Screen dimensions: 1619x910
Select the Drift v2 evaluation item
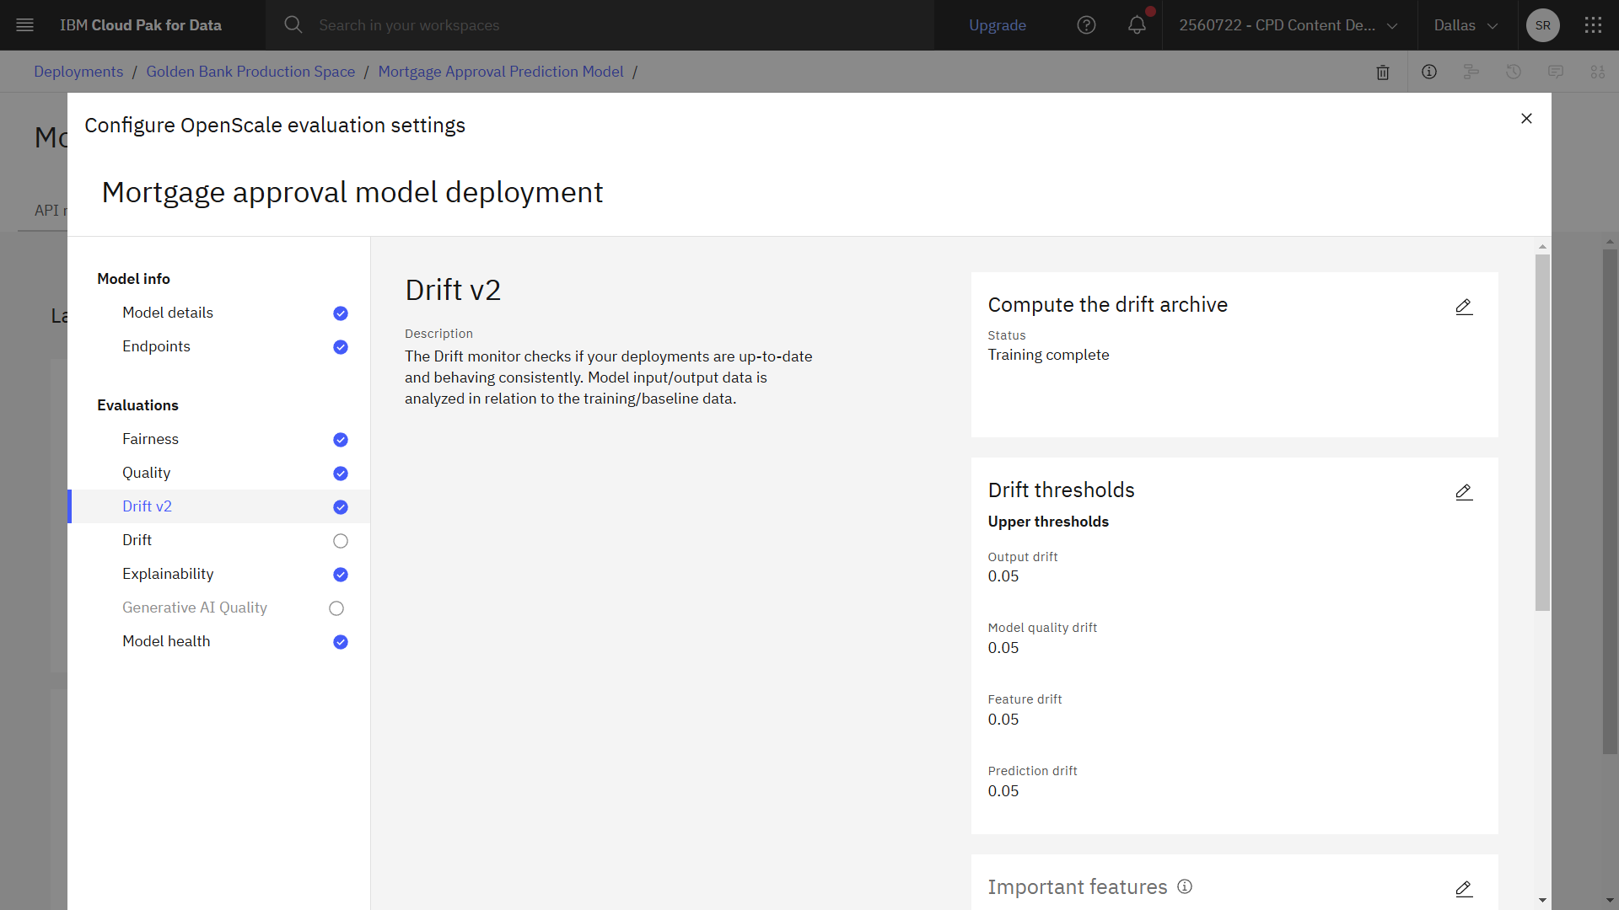tap(147, 506)
